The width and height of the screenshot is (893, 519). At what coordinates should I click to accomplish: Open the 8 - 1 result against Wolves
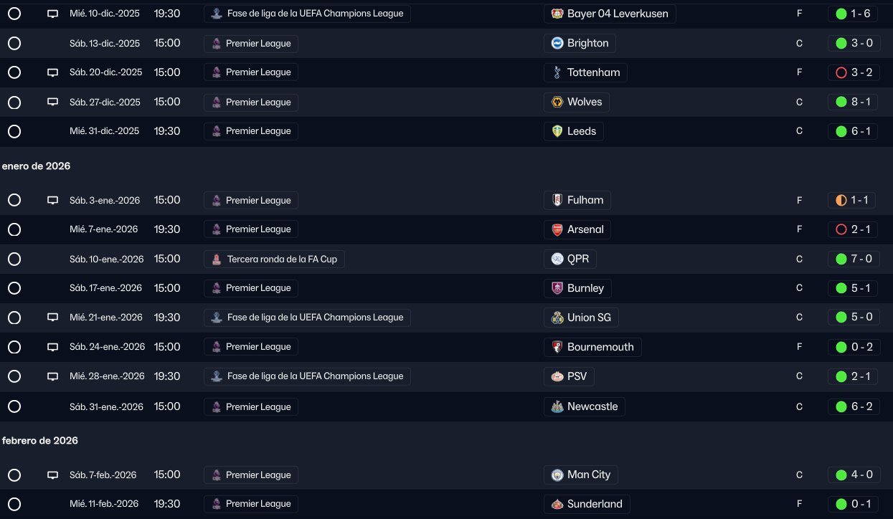pos(860,102)
